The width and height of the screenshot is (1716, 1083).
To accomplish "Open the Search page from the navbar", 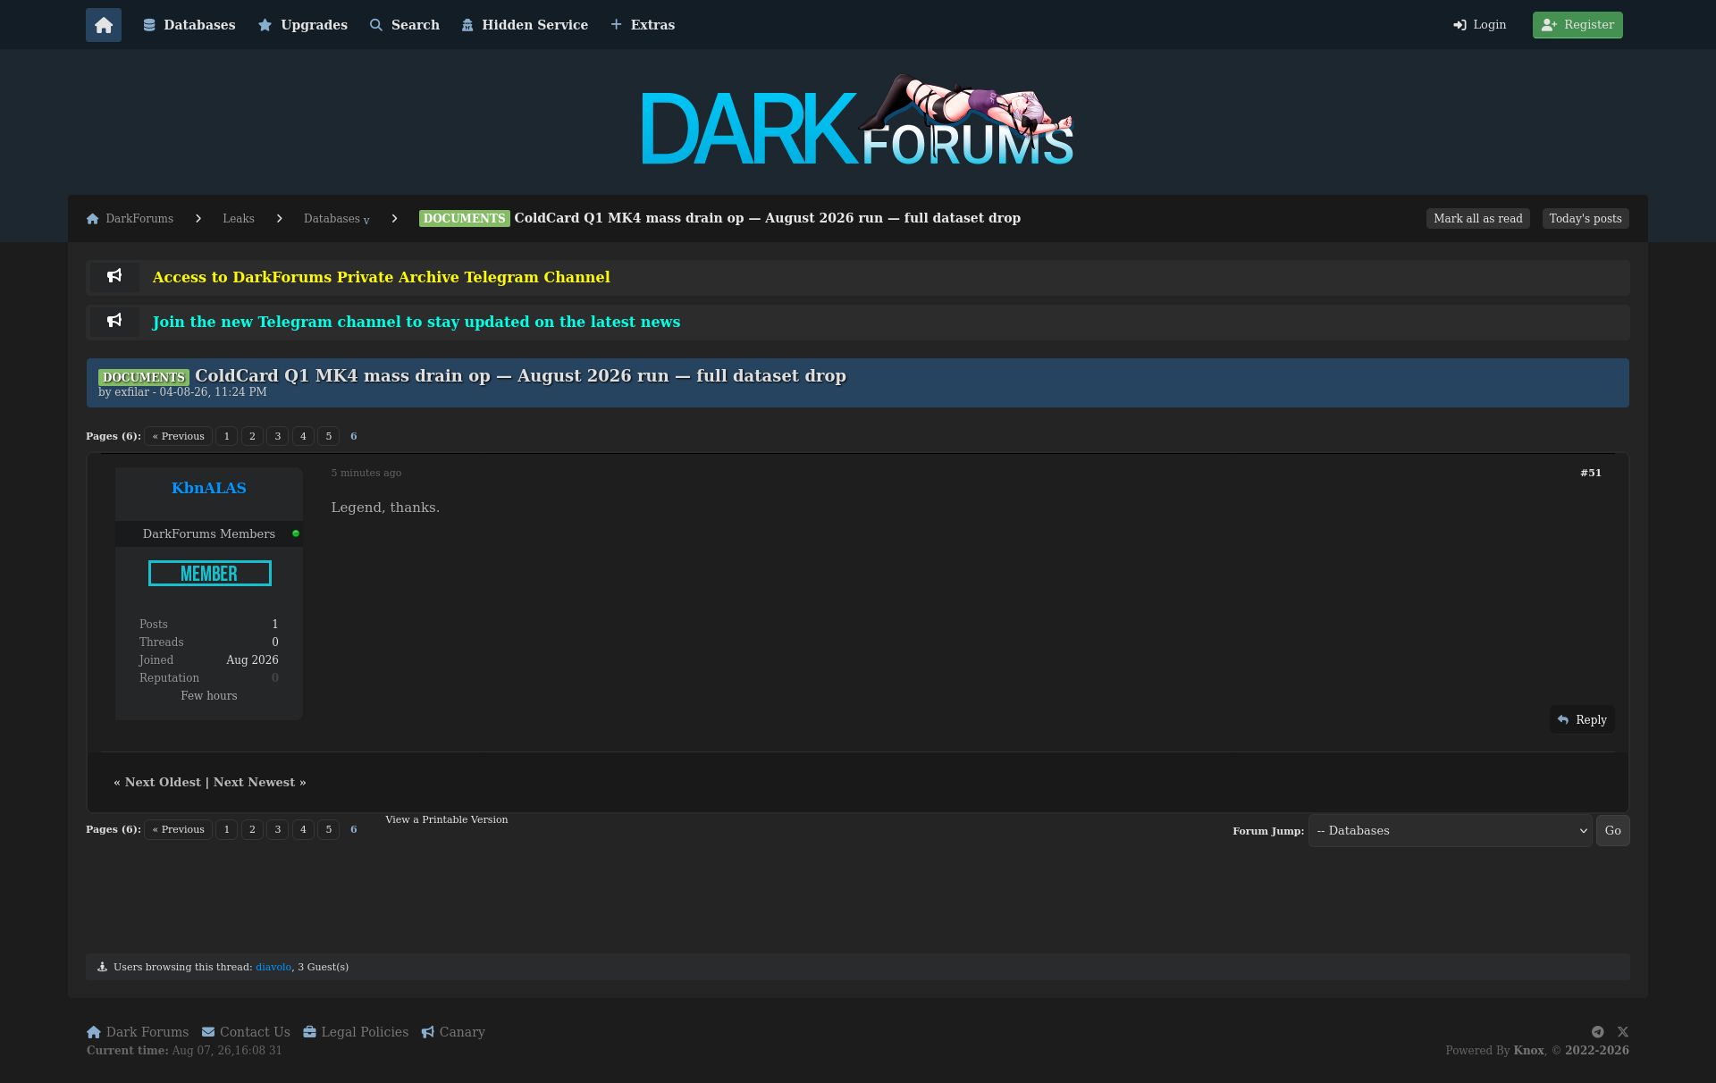I will (x=405, y=25).
